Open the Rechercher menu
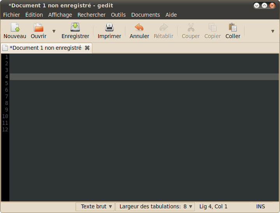 (x=92, y=15)
